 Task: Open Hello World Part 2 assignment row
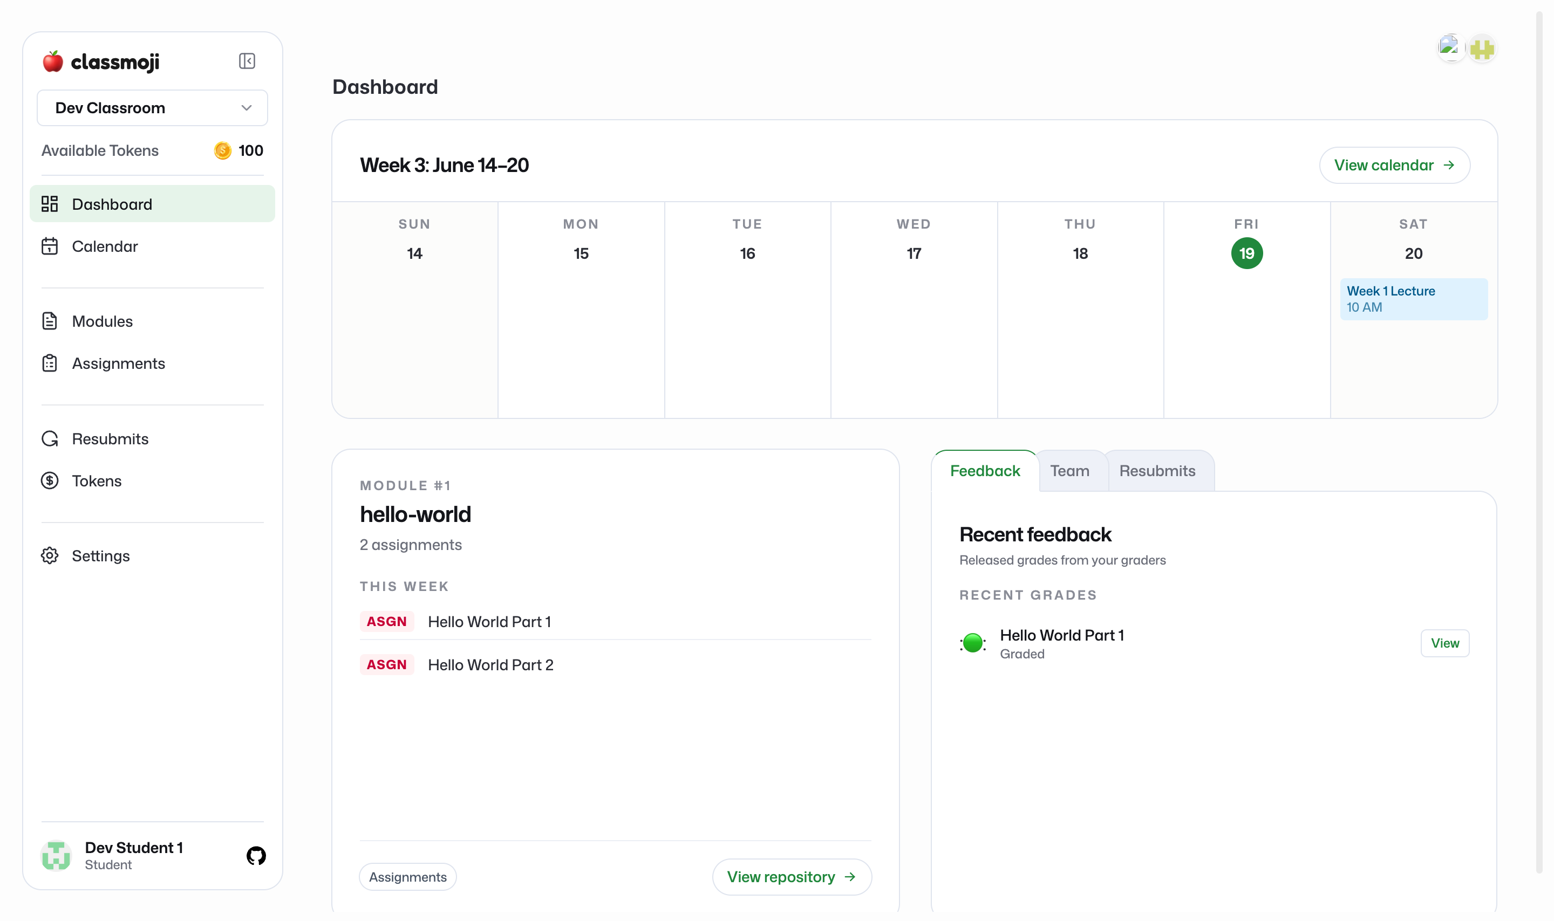coord(615,665)
